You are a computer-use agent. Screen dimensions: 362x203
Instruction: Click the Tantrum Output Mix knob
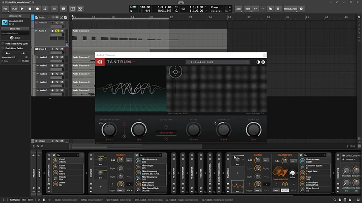(254, 129)
